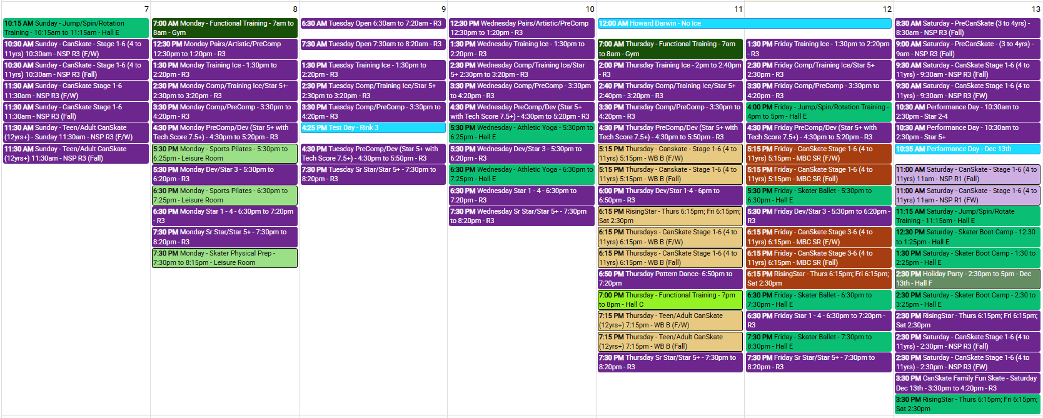Open Sunday Jump/Spin/Rotation Training 10:15 AM event
This screenshot has width=1043, height=418.
[76, 28]
